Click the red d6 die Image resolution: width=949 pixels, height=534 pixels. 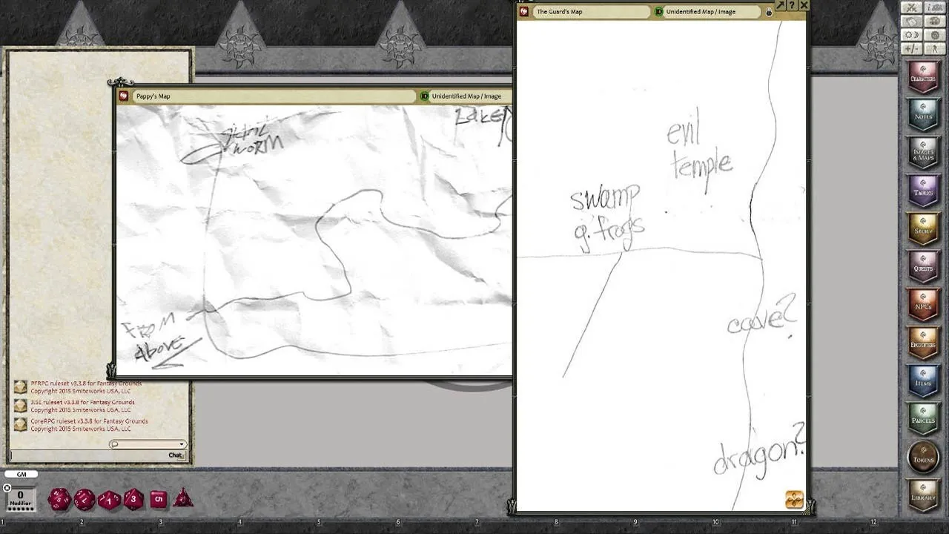(x=159, y=499)
